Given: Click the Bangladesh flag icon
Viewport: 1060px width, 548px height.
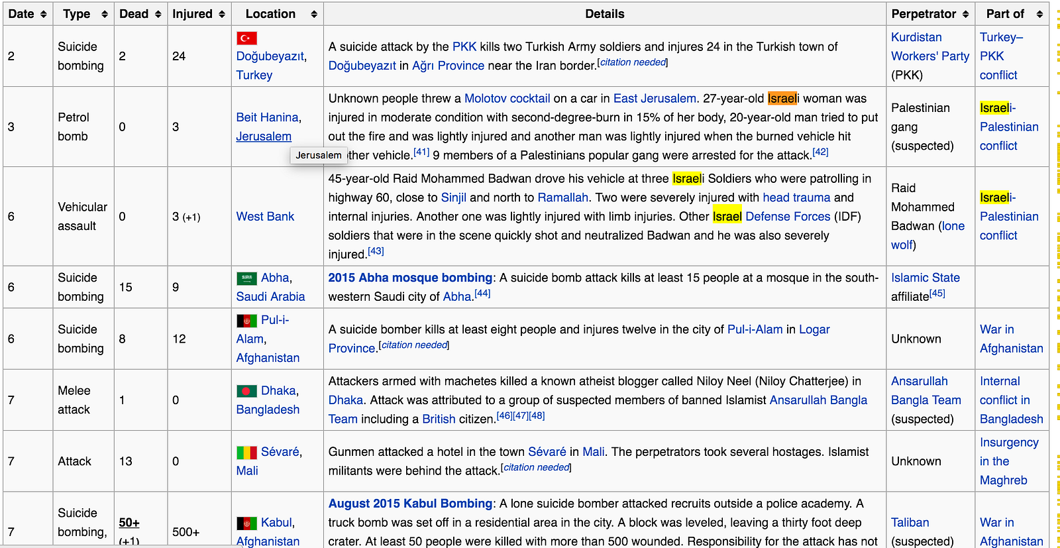Looking at the screenshot, I should 246,392.
